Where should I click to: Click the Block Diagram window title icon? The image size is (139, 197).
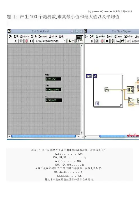click(85, 31)
